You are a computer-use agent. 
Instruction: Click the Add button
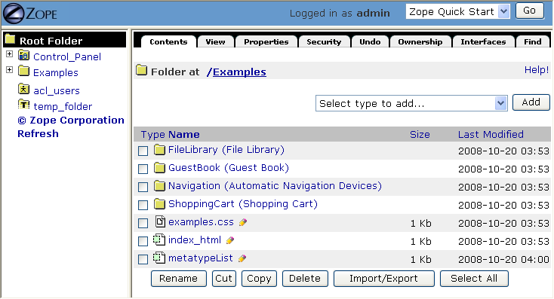[531, 102]
